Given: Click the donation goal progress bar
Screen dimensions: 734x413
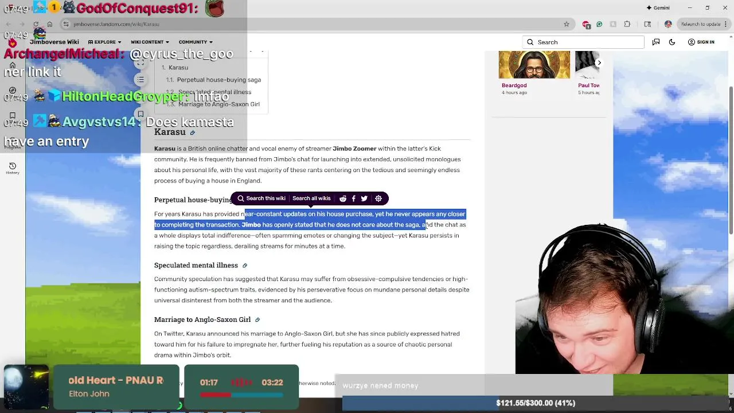Looking at the screenshot, I should pyautogui.click(x=535, y=403).
